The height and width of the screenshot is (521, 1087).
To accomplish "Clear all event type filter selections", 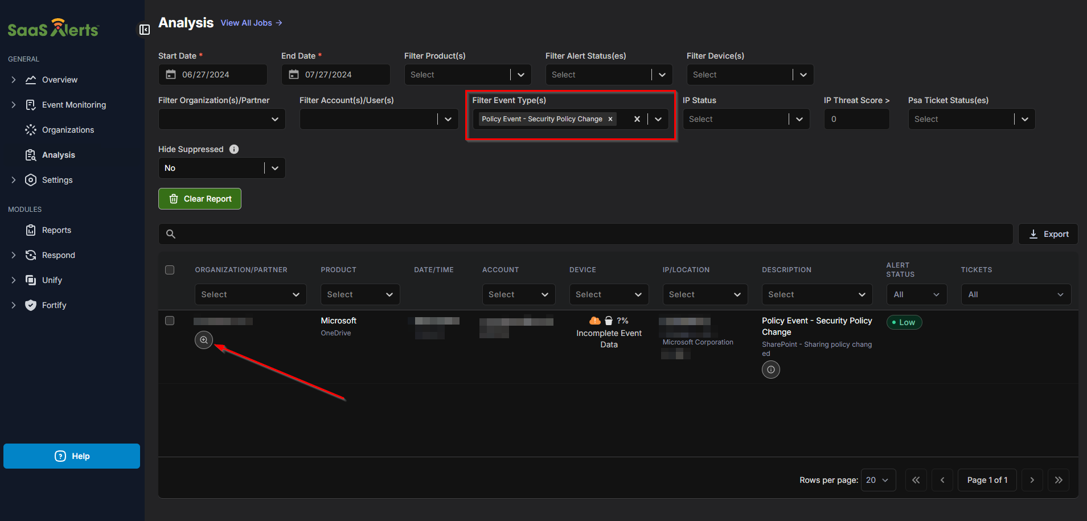I will [x=637, y=119].
